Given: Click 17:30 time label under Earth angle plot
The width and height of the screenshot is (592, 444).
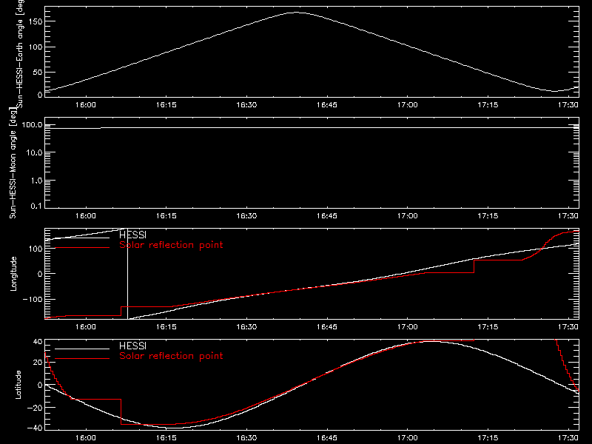Looking at the screenshot, I should (x=568, y=105).
